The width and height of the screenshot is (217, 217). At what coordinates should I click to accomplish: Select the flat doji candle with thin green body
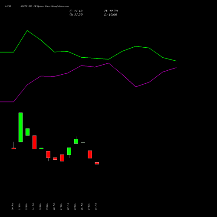(x=83, y=142)
